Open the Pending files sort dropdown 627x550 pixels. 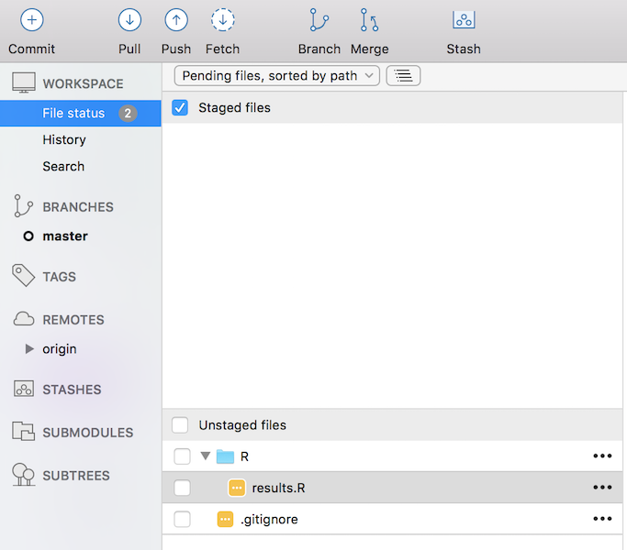(x=276, y=76)
